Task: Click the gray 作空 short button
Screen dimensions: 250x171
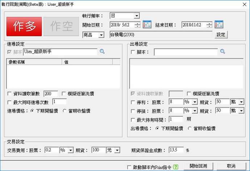Action: coord(61,27)
